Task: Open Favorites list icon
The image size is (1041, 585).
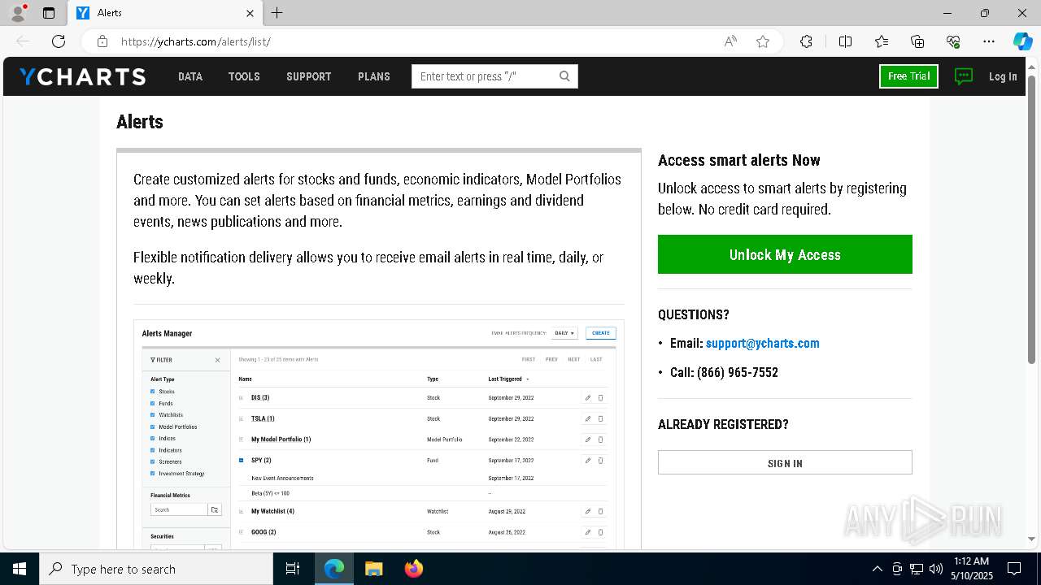Action: click(882, 41)
